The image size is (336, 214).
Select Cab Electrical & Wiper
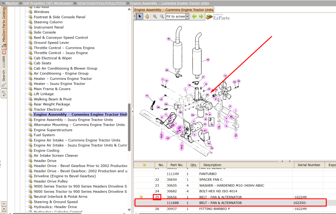(x=53, y=58)
